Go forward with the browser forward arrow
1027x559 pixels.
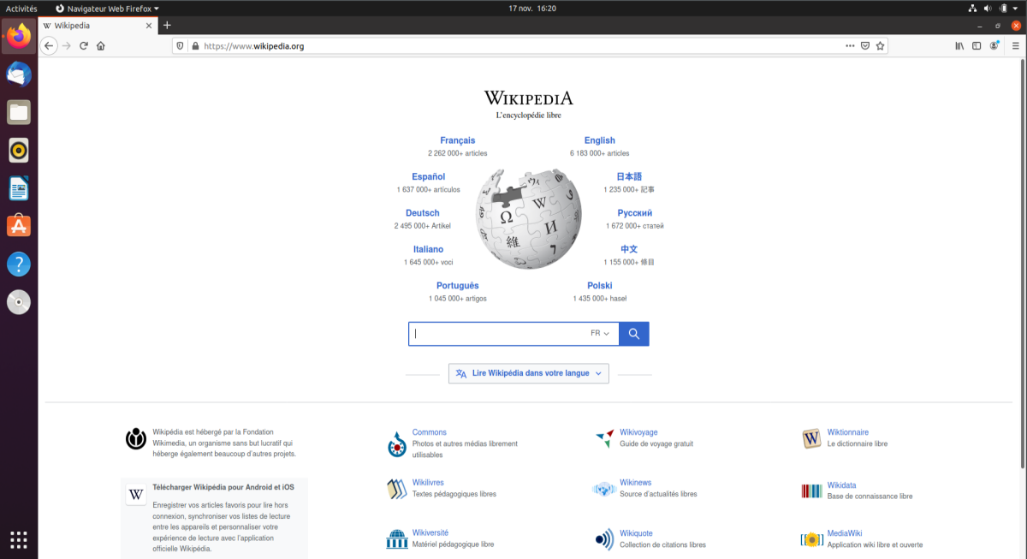point(67,46)
